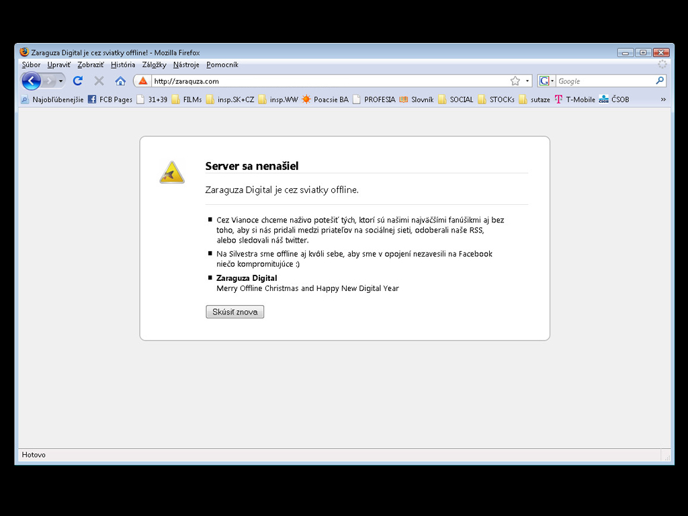688x516 pixels.
Task: Open the Nástroje menu
Action: coord(186,64)
